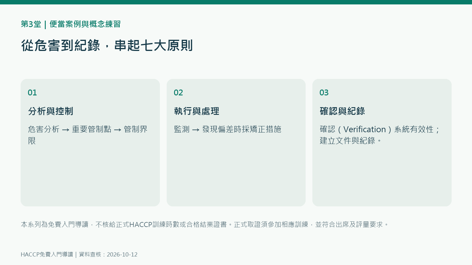The width and height of the screenshot is (472, 265).
Task: Click the heading 確認與紀錄
Action: 342,111
